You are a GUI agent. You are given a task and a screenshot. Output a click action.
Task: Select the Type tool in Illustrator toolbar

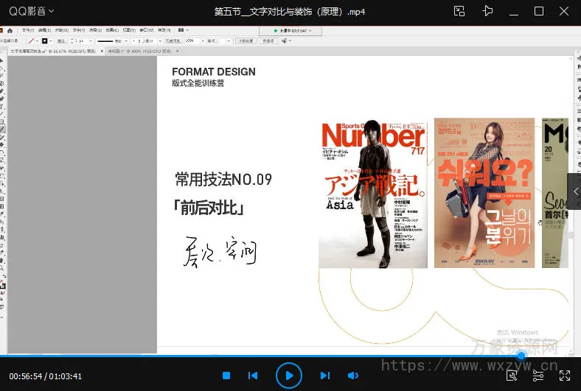click(3, 106)
